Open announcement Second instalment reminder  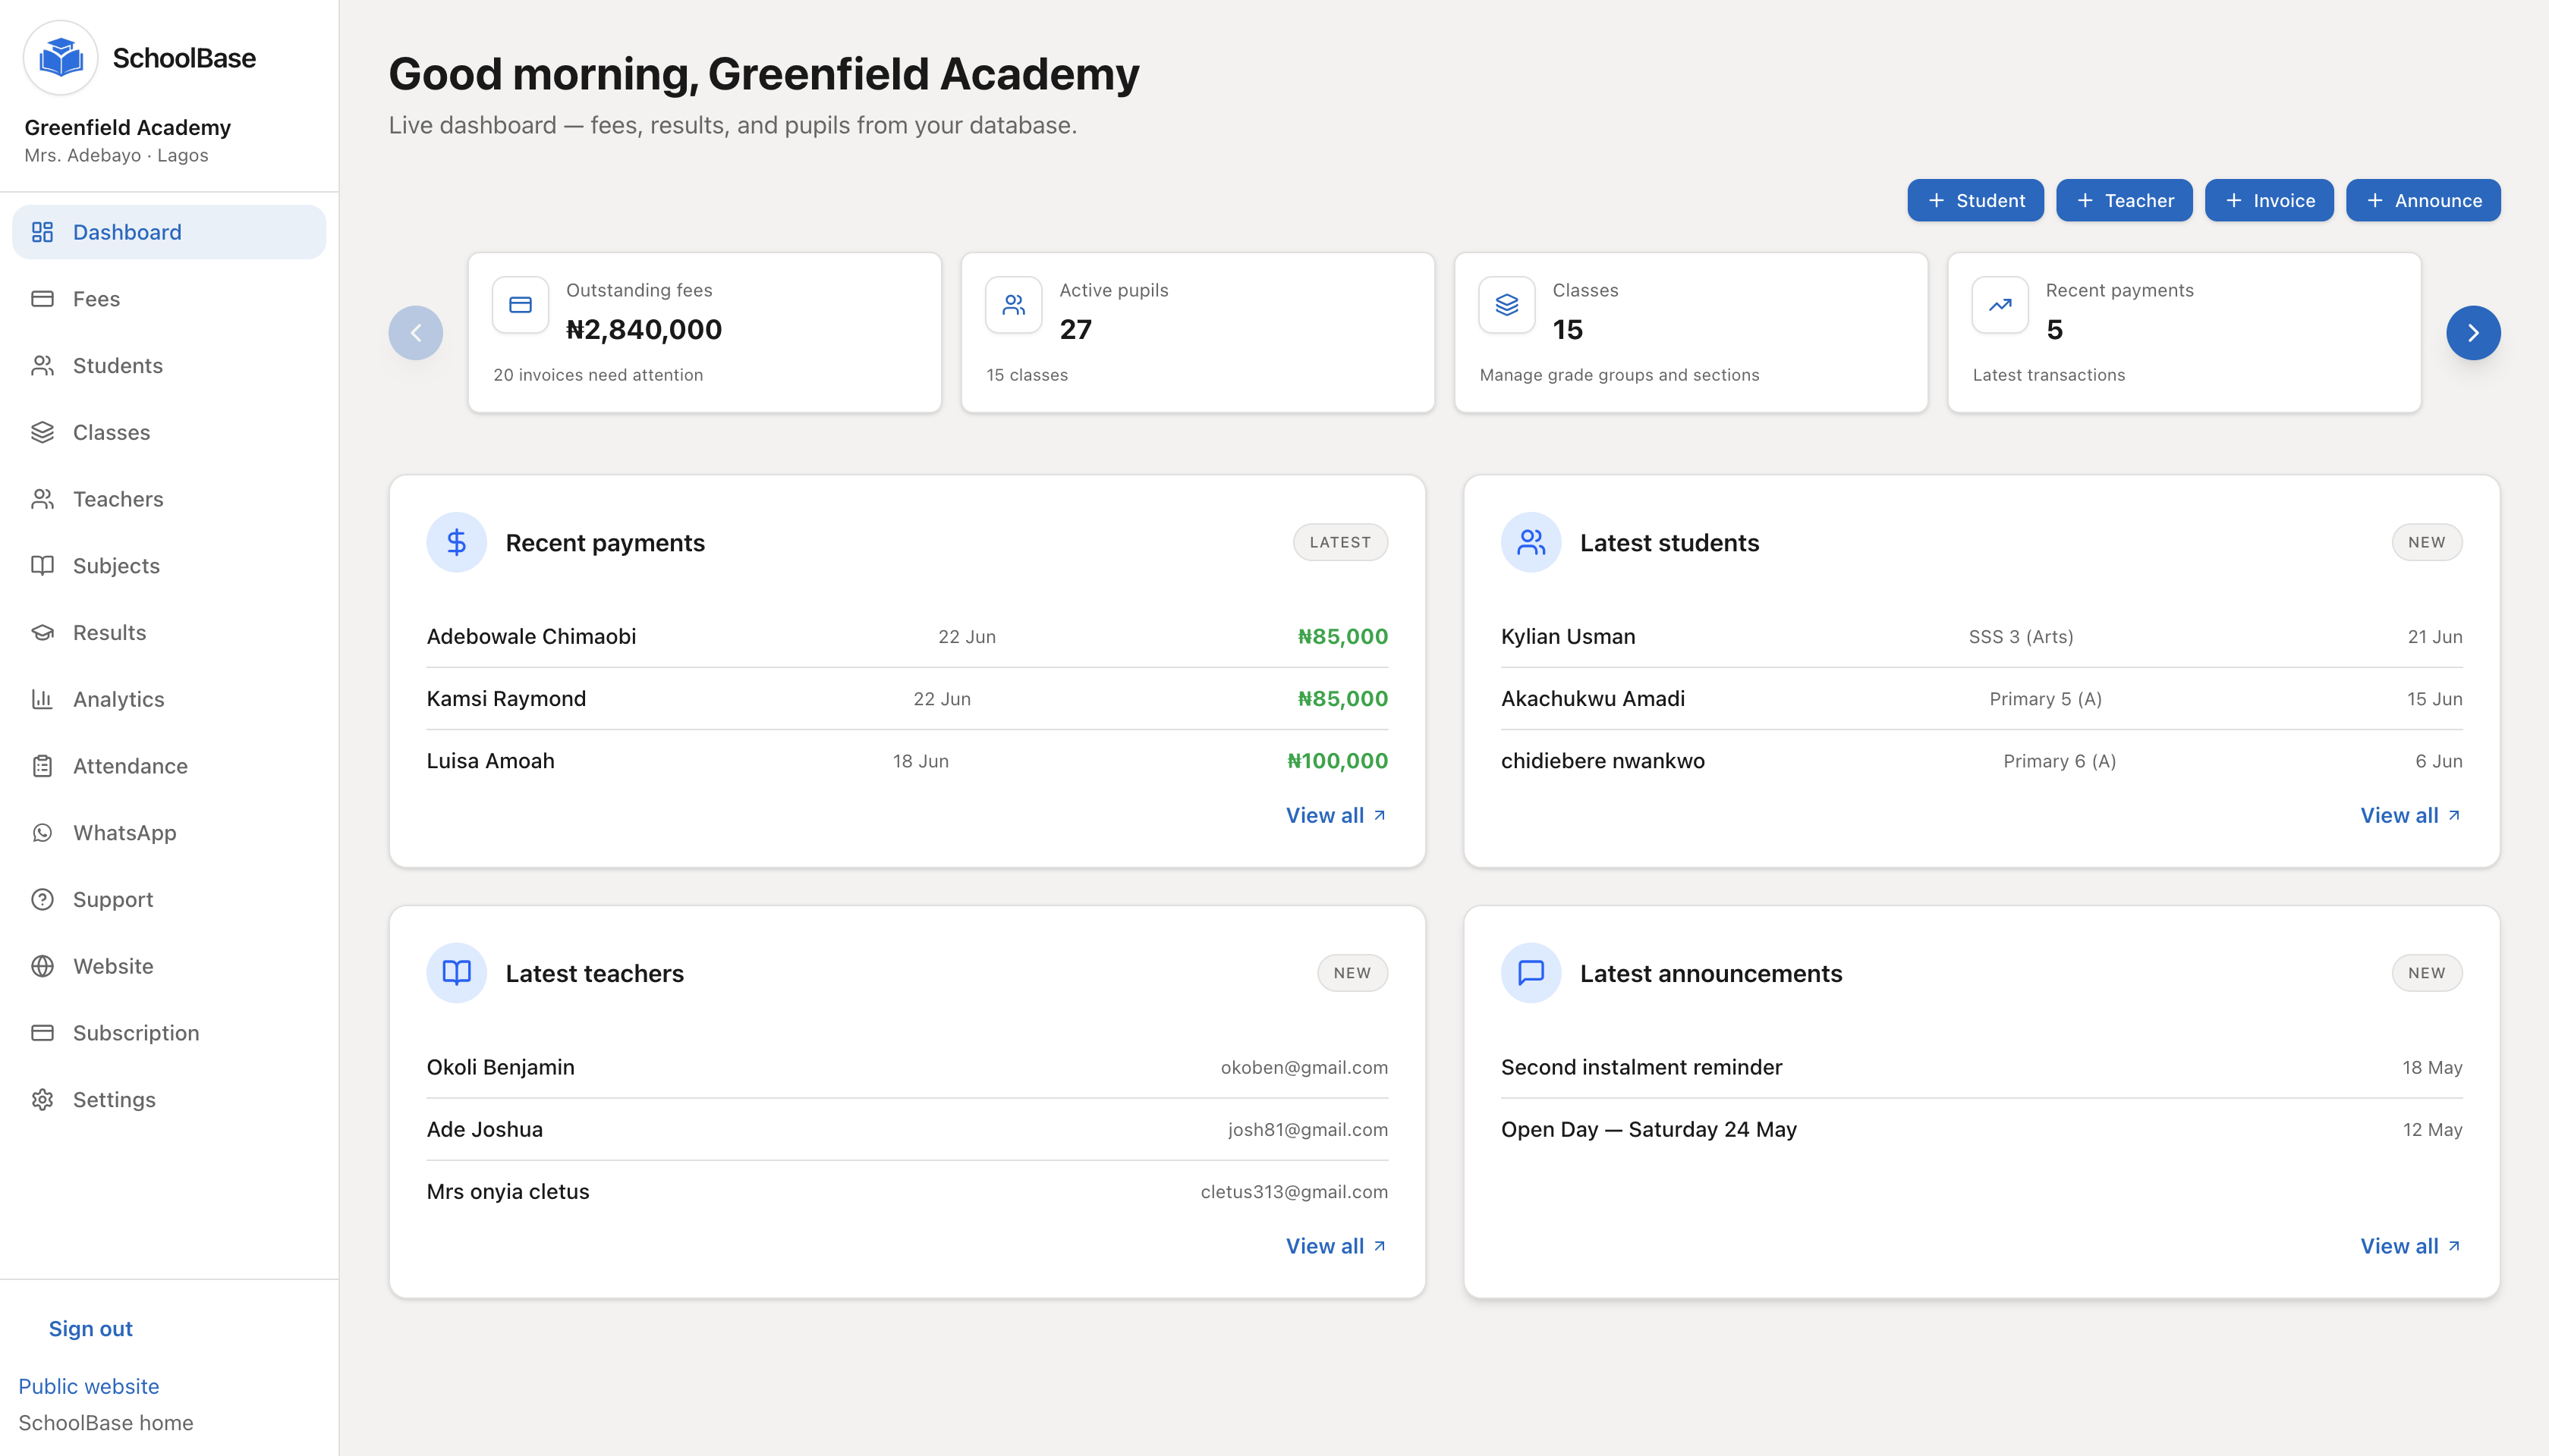coord(1982,1068)
